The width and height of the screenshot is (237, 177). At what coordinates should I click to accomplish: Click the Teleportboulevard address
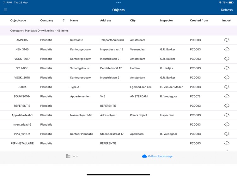point(112,40)
